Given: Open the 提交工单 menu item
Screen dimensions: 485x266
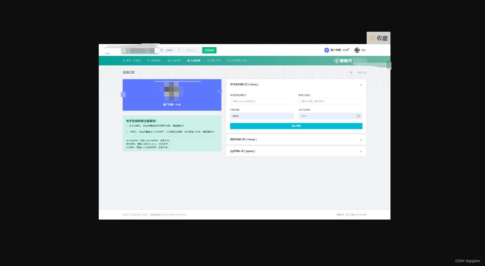Looking at the screenshot, I should point(214,61).
